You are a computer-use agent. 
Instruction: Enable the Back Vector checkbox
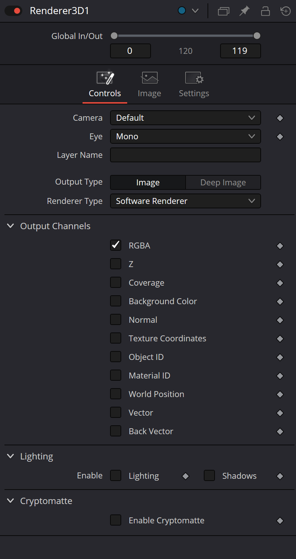(116, 430)
